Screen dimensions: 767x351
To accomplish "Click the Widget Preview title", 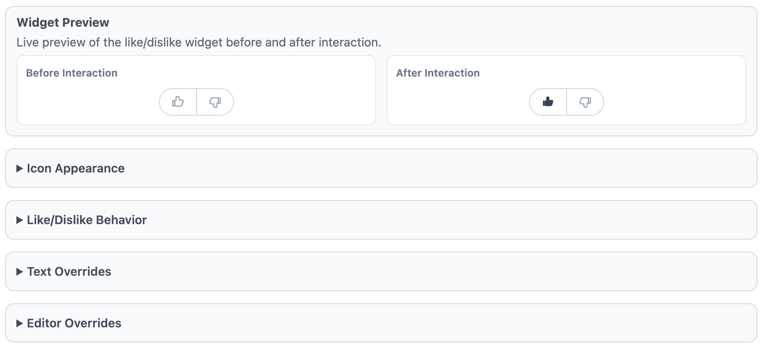I will coord(63,22).
